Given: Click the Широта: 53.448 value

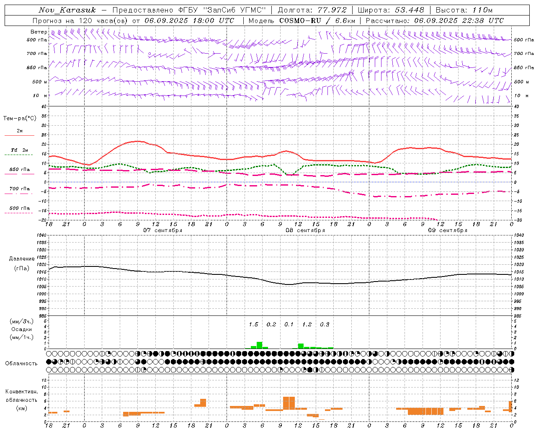Looking at the screenshot, I should coord(391,10).
